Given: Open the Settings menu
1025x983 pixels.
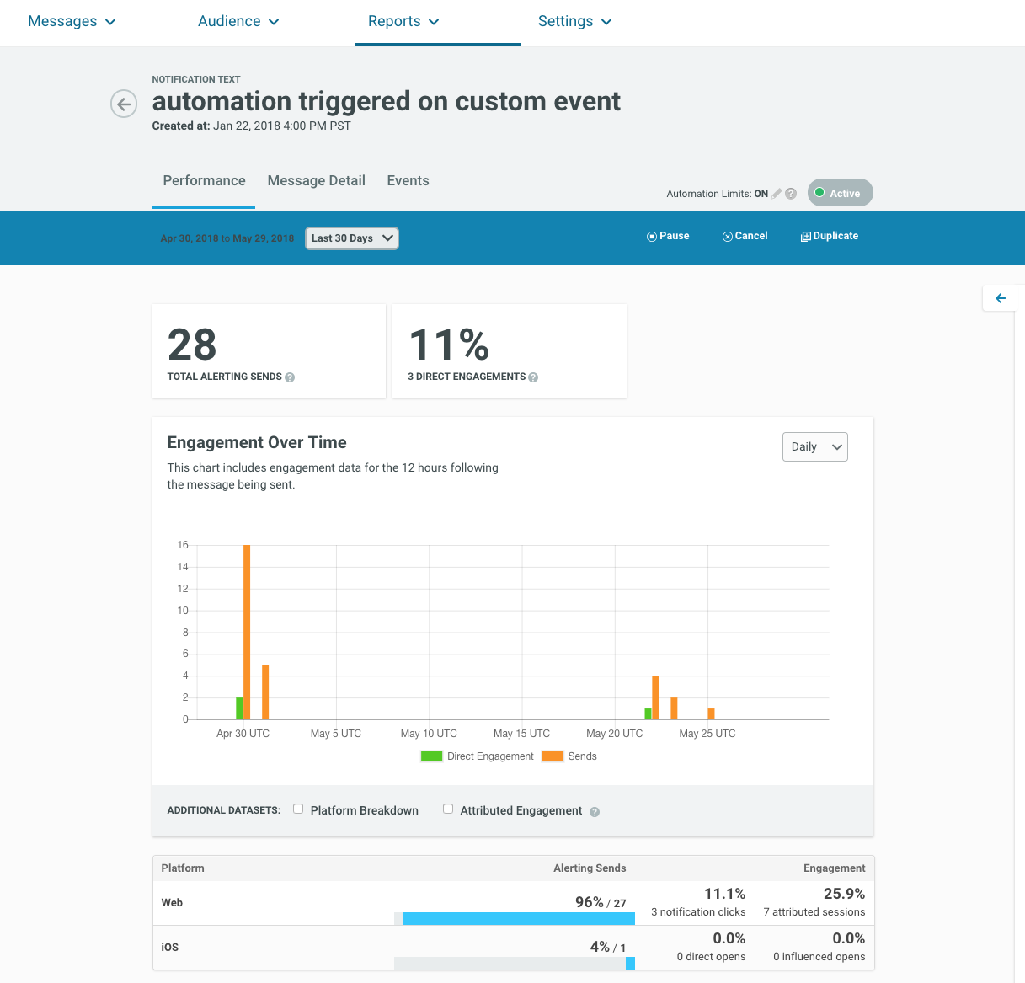Looking at the screenshot, I should point(574,22).
